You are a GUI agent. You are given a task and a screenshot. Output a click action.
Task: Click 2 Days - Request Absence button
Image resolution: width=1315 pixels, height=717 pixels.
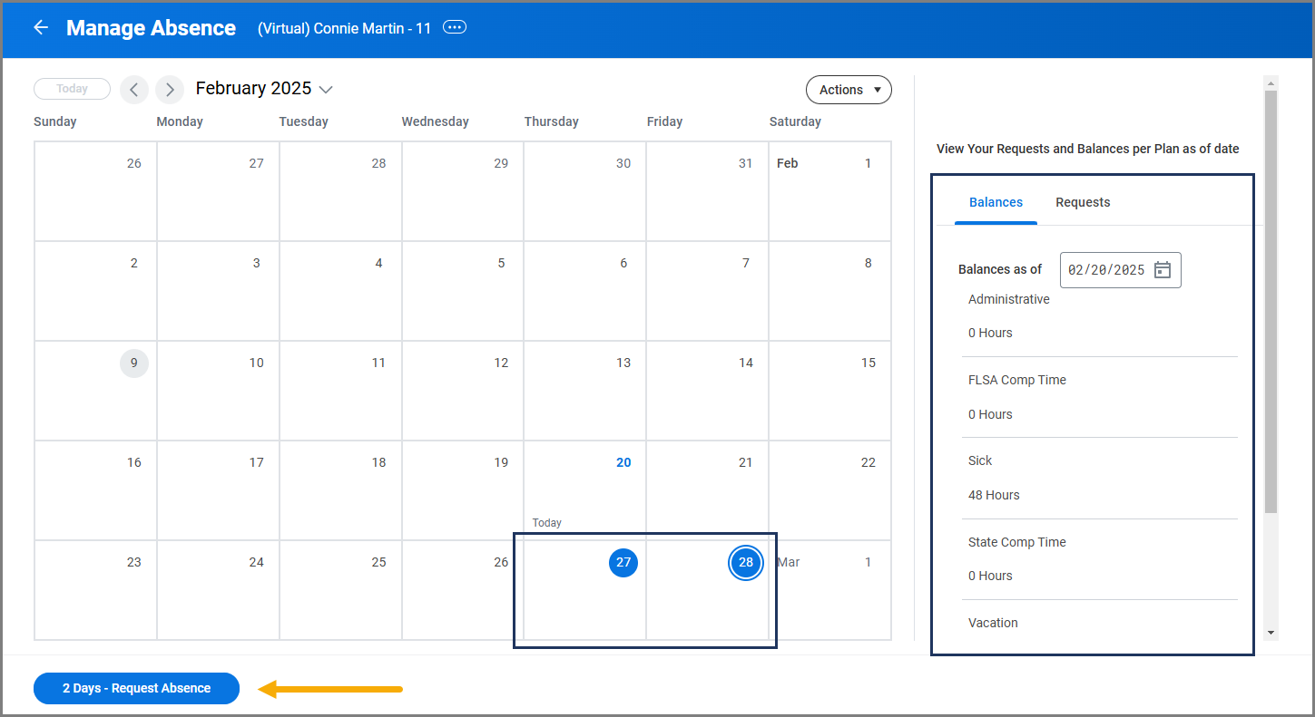pyautogui.click(x=136, y=688)
